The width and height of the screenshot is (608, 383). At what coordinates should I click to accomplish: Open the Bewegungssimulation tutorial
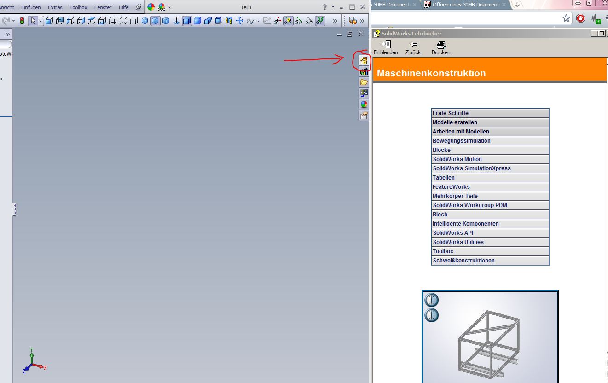click(490, 141)
